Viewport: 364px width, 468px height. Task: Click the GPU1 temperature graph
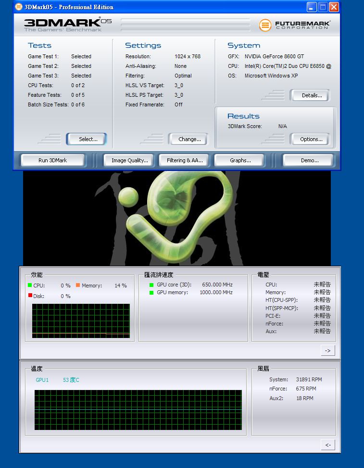(138, 410)
